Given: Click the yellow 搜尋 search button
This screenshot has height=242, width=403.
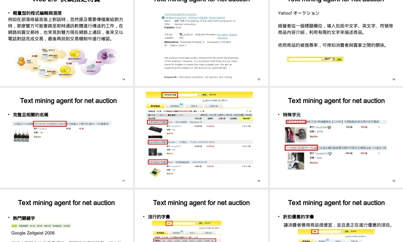Looking at the screenshot, I should point(205,94).
